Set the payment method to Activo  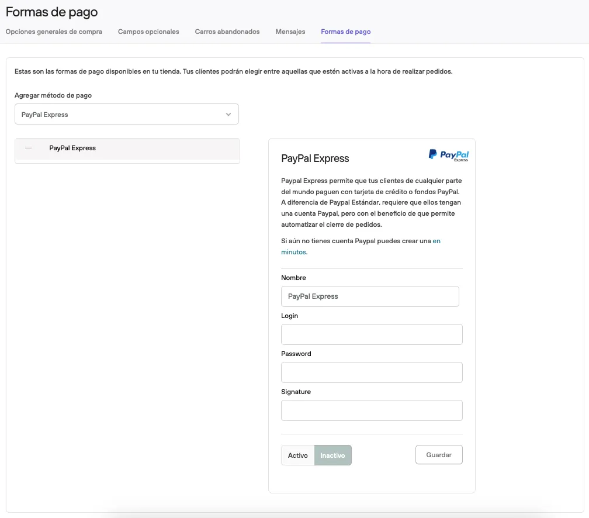coord(298,455)
